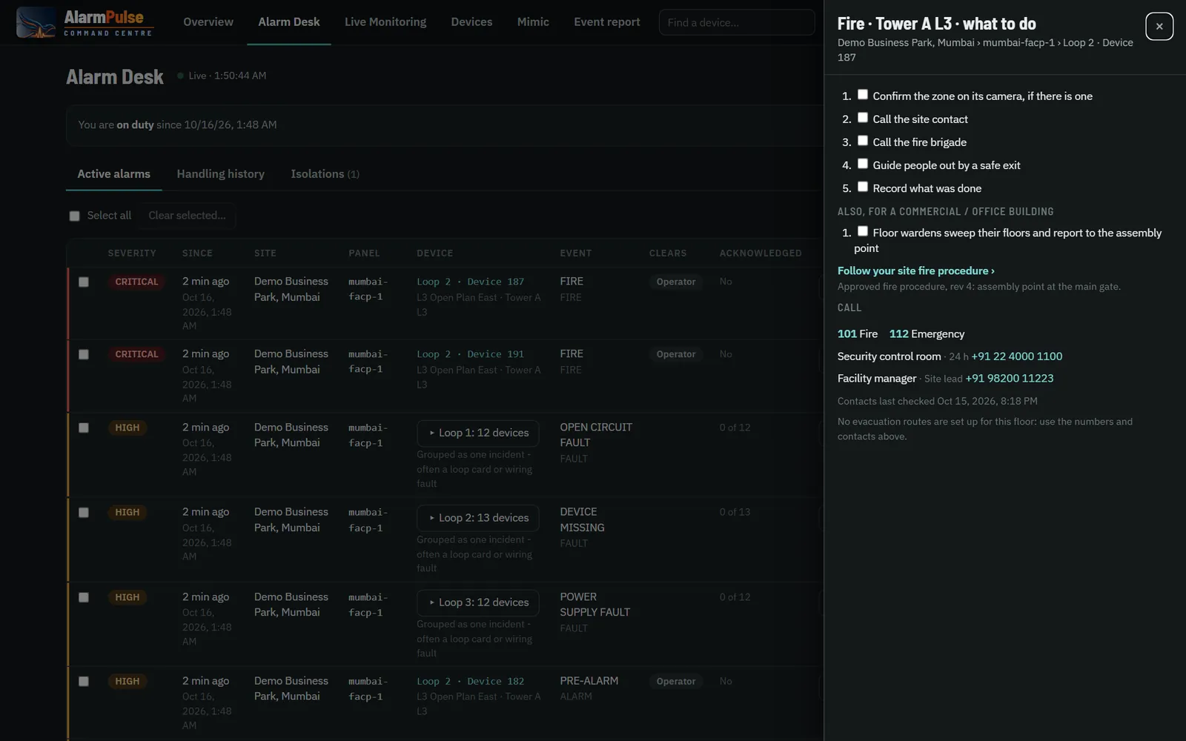Tick 'Confirm the zone on its camera' checkbox
The width and height of the screenshot is (1186, 741).
pos(863,95)
